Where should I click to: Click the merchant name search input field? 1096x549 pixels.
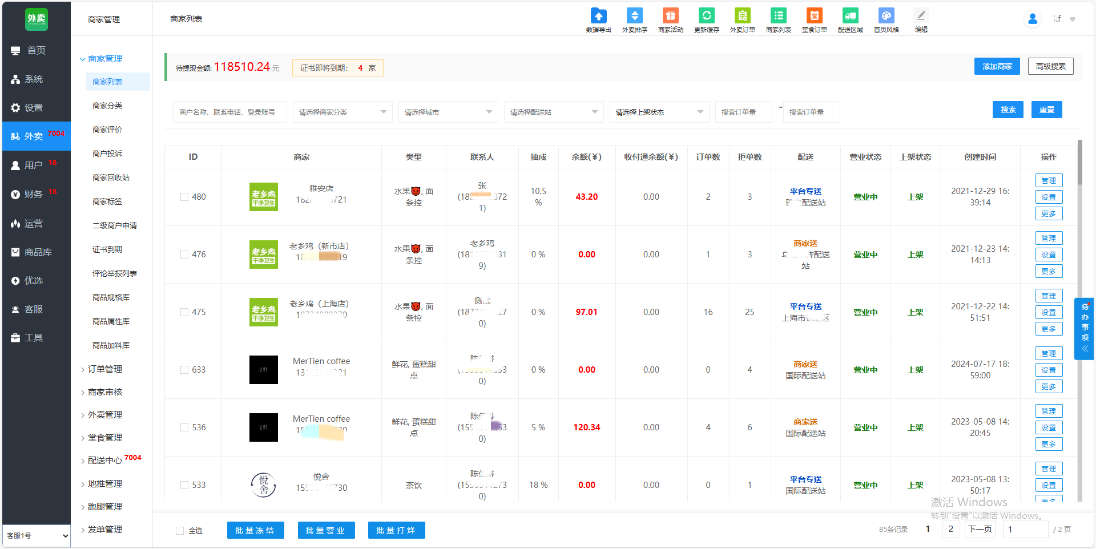click(229, 112)
